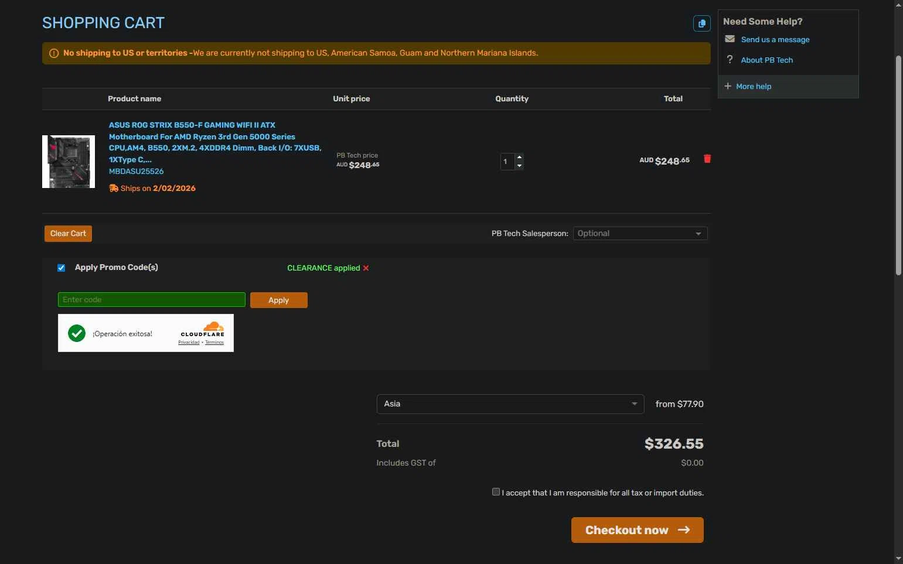Click the Quantity column header
This screenshot has height=564, width=903.
pos(512,99)
